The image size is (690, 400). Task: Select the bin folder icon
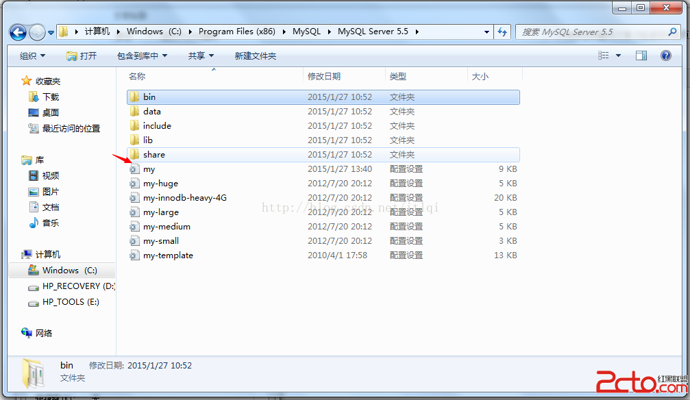click(135, 97)
